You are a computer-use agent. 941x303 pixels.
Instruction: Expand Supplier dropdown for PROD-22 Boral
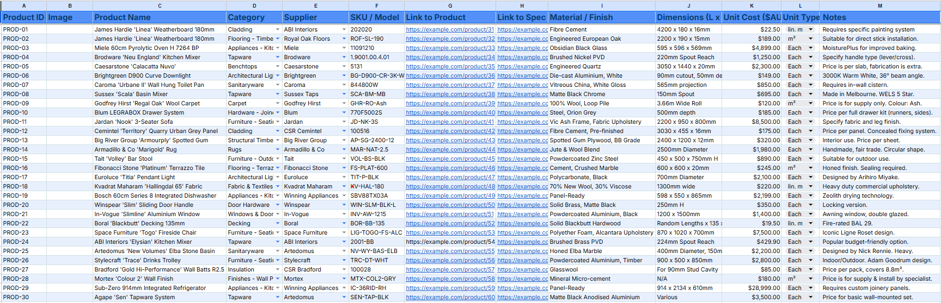(344, 224)
